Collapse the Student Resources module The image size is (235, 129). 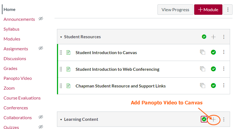(61, 37)
